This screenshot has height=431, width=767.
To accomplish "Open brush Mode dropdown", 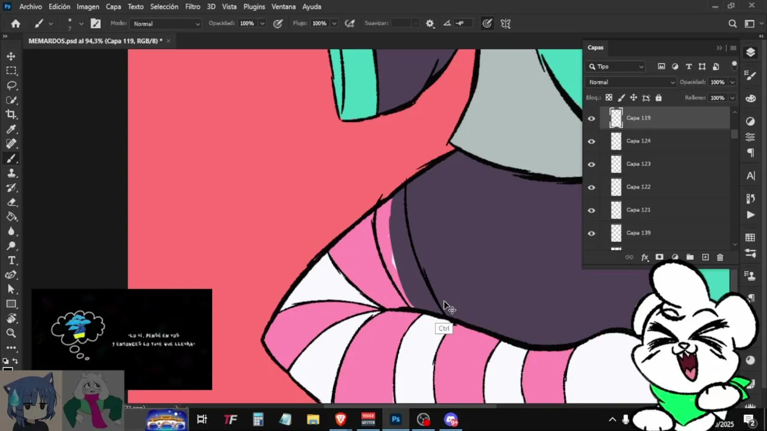I will tap(166, 23).
